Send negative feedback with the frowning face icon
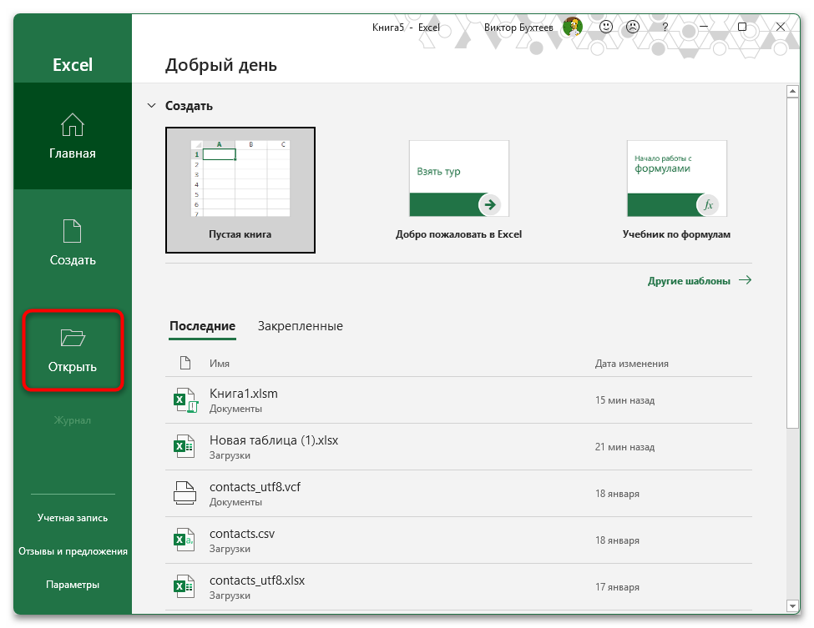 [x=632, y=27]
